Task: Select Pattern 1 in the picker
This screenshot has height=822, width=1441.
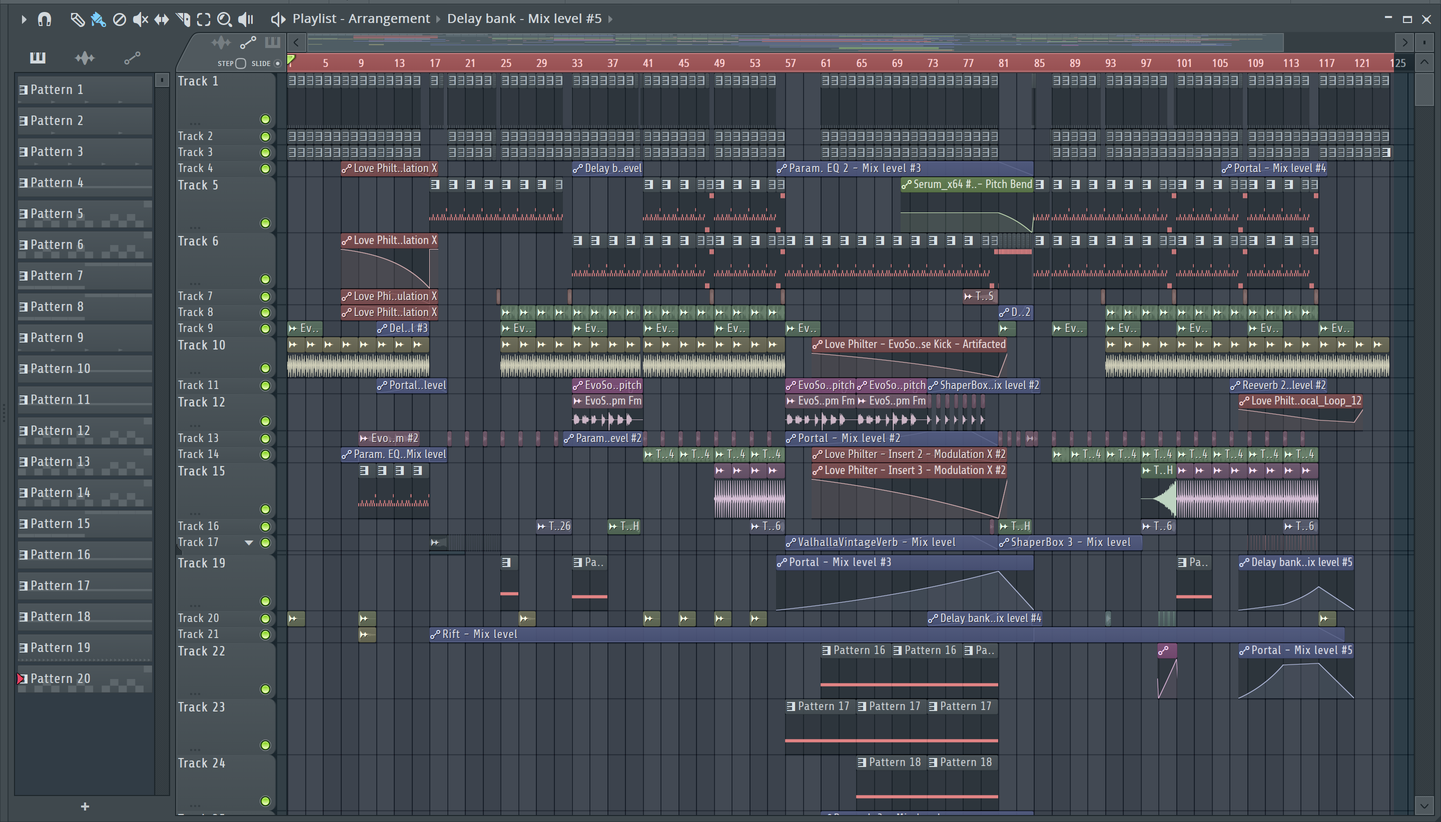Action: coord(85,90)
